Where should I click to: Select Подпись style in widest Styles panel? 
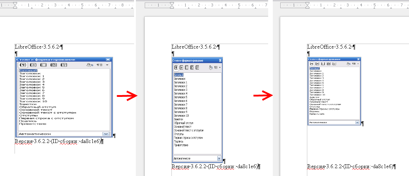(x=27, y=121)
